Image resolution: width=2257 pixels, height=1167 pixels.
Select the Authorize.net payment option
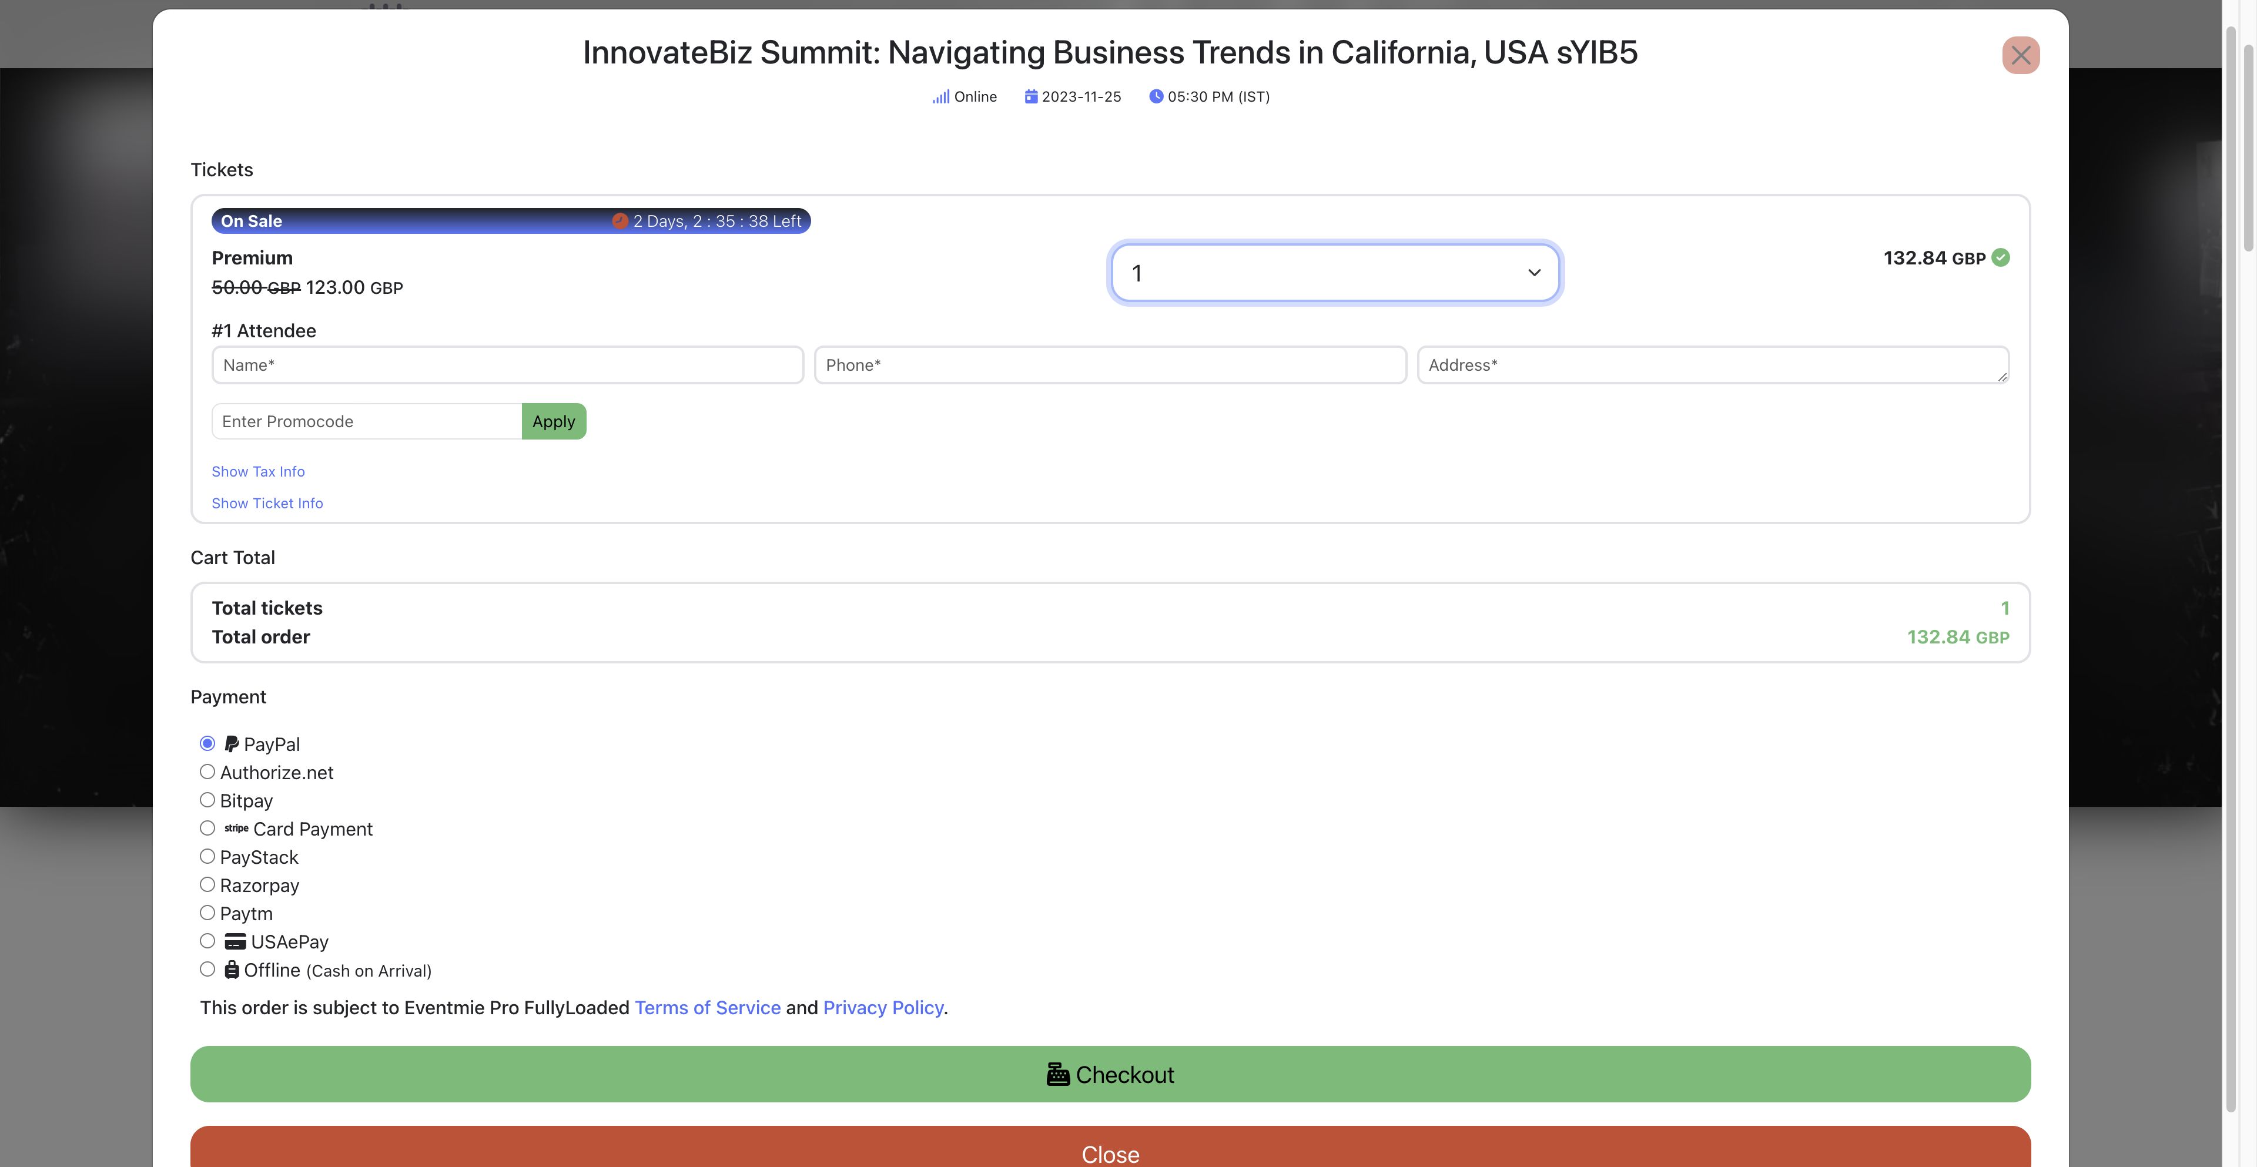[207, 772]
